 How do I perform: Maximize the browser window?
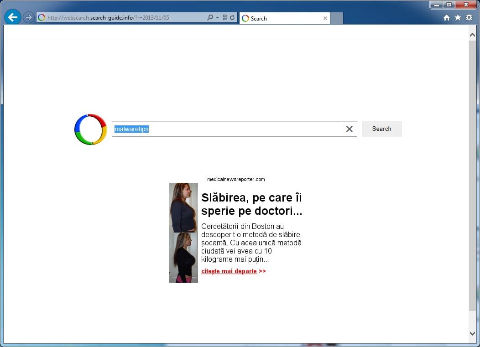449,5
